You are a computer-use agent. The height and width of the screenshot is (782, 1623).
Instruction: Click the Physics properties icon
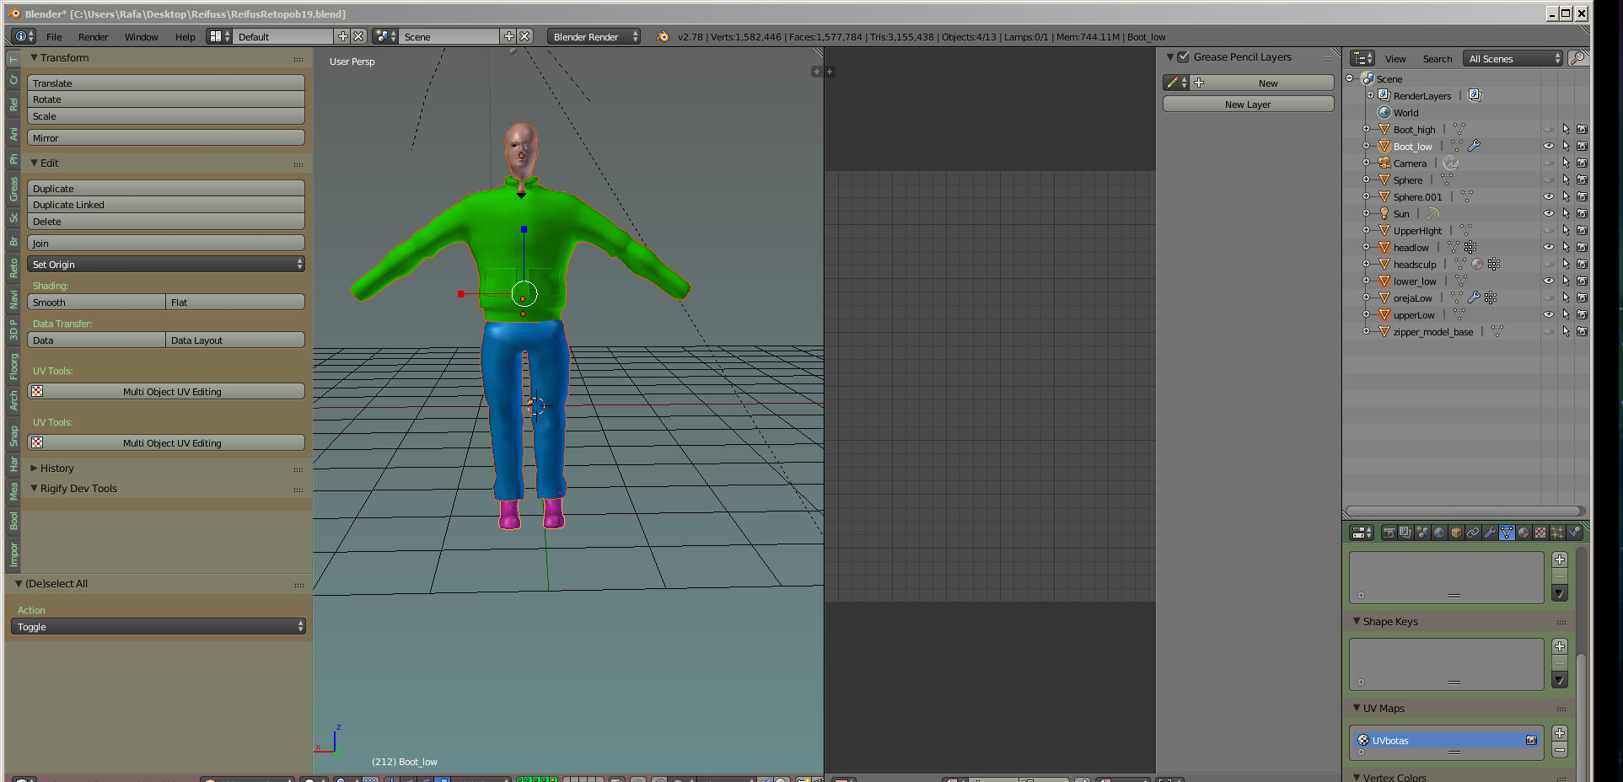(1574, 533)
